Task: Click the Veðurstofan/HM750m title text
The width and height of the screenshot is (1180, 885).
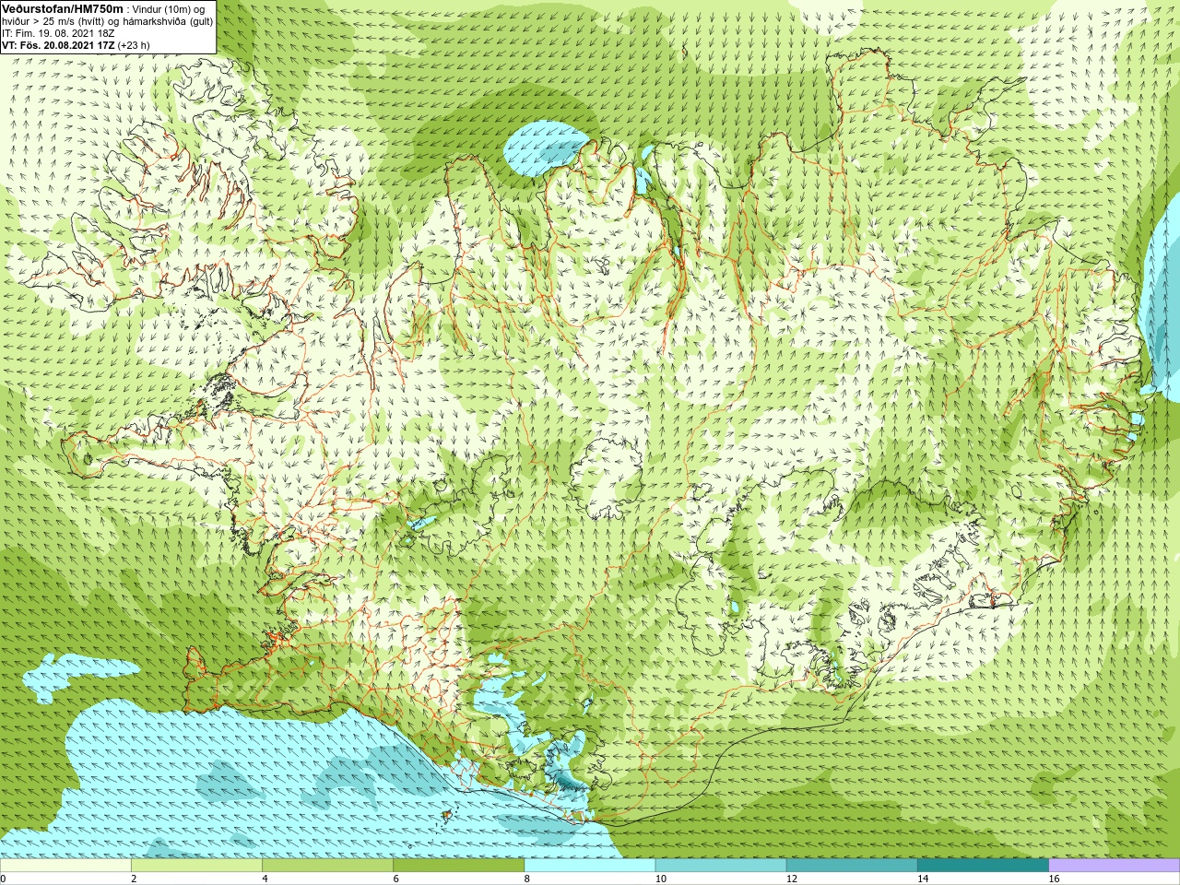Action: 62,8
